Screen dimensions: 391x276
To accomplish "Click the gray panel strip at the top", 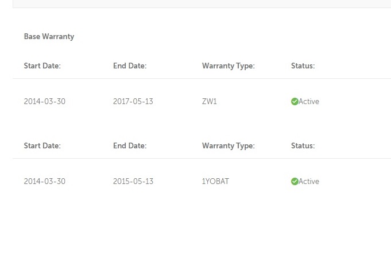I will pyautogui.click(x=201, y=3).
